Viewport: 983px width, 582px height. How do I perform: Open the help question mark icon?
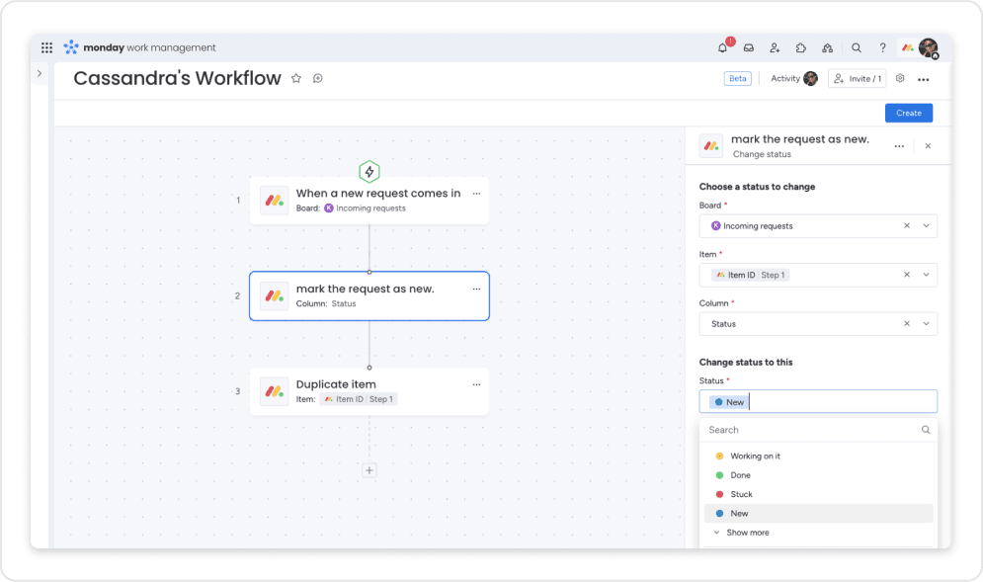[x=882, y=47]
